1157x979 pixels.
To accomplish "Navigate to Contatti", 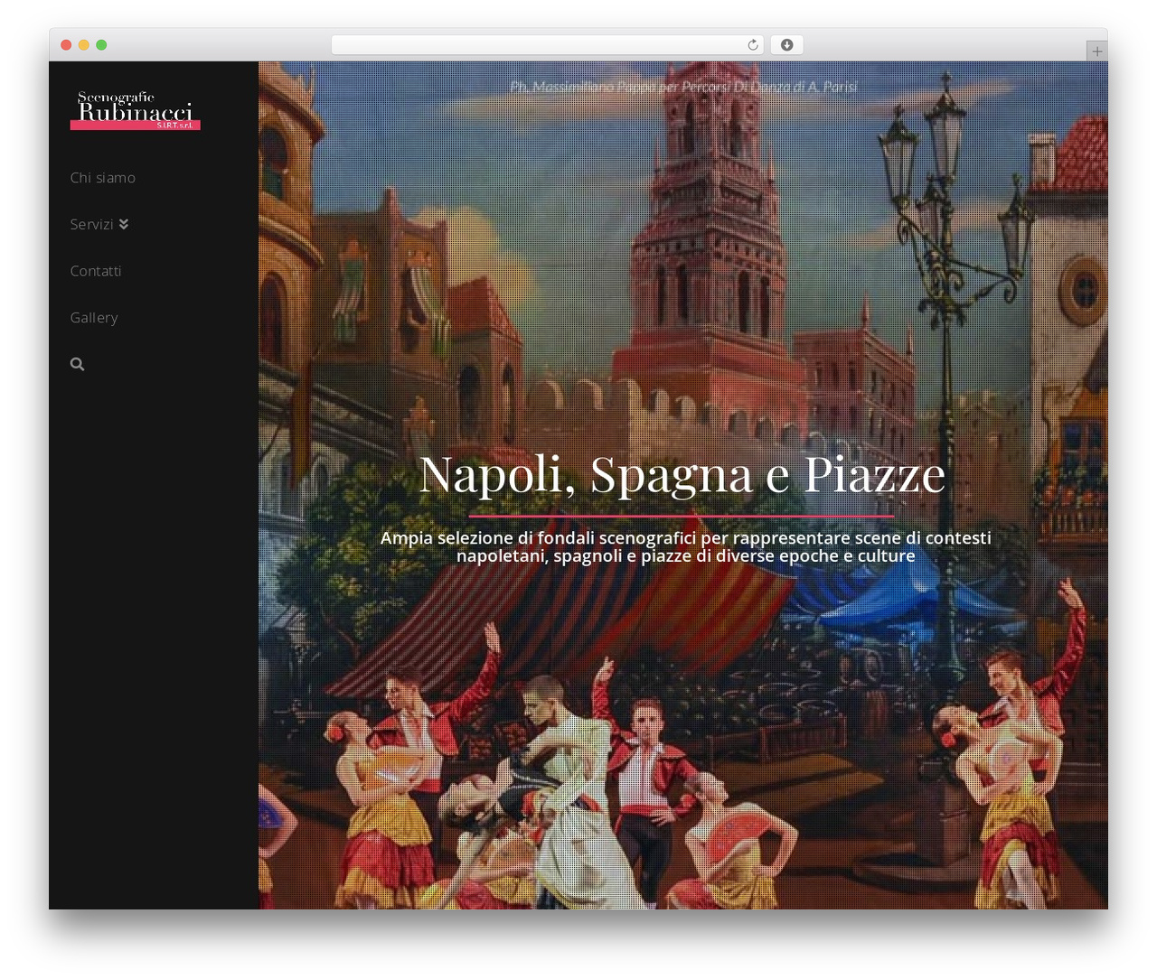I will 96,271.
